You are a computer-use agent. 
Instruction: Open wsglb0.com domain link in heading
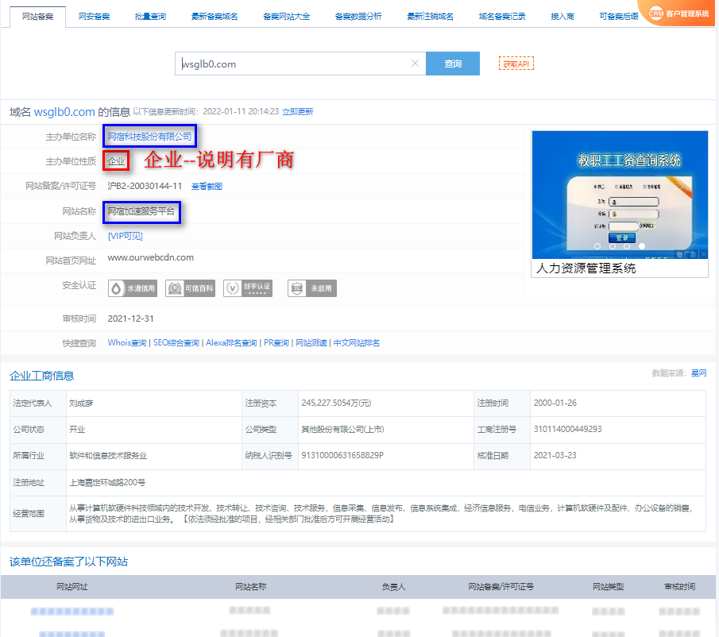[64, 112]
